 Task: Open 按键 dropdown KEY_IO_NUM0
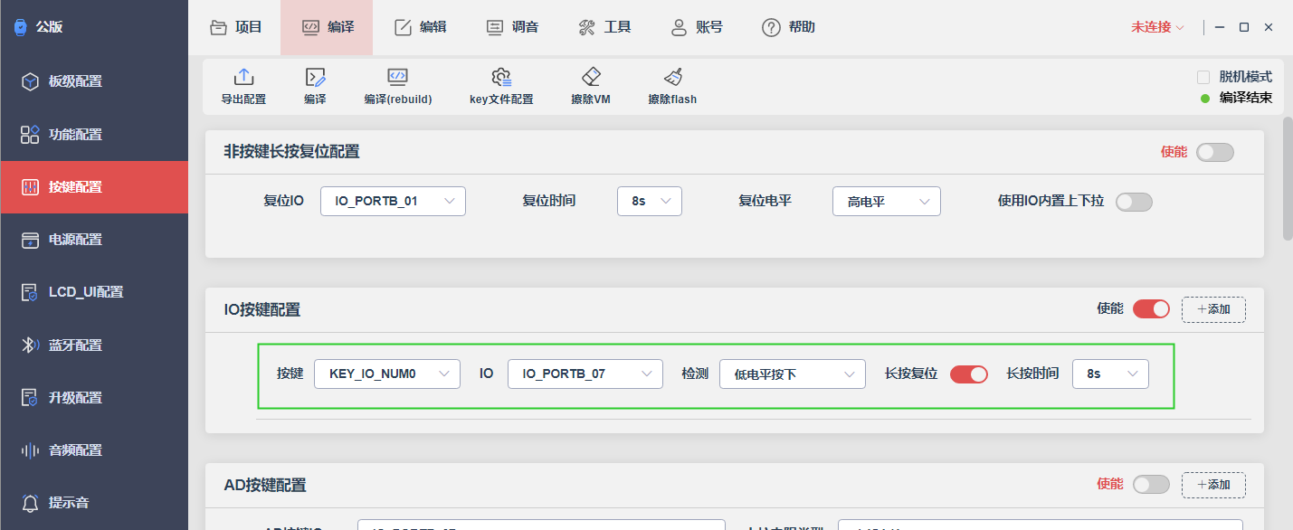pyautogui.click(x=387, y=374)
